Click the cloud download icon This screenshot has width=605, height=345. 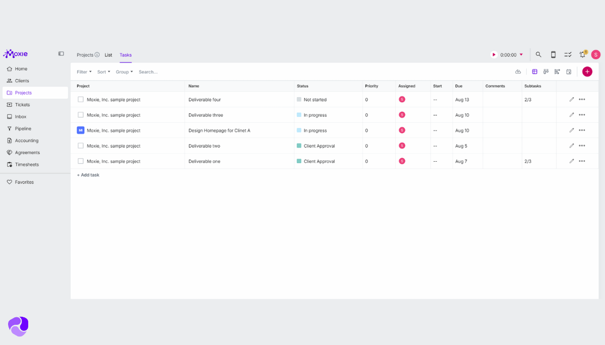(518, 72)
